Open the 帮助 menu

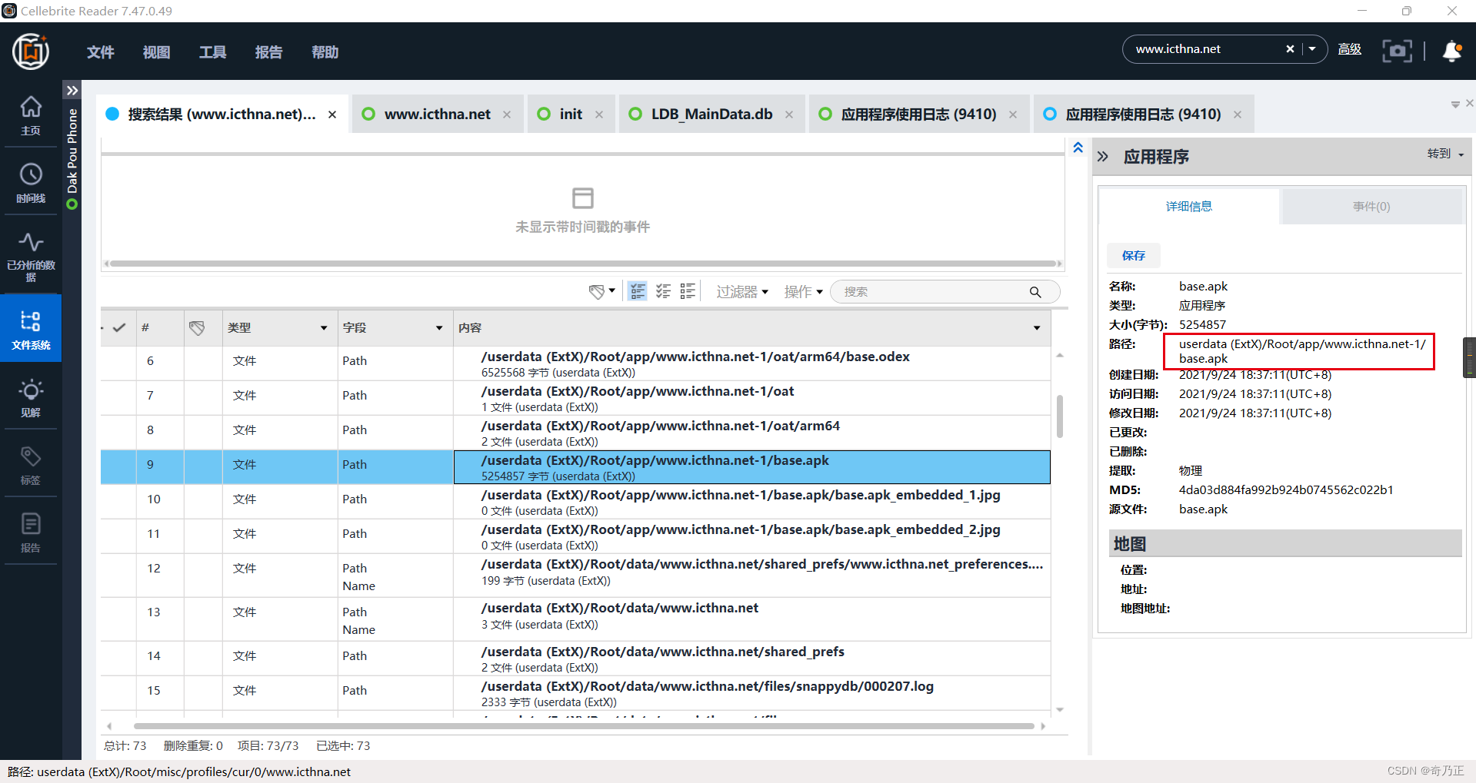pos(325,52)
